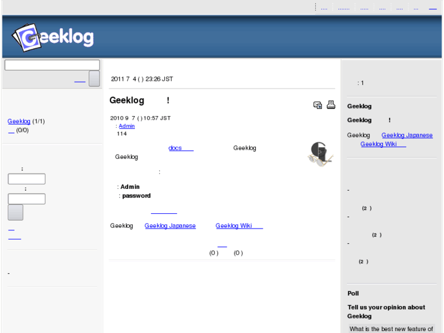
Task: Click the search submit button
Action: (x=94, y=78)
